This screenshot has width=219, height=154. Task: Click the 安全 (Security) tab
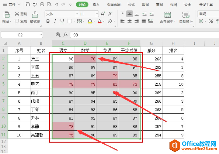click(x=188, y=5)
